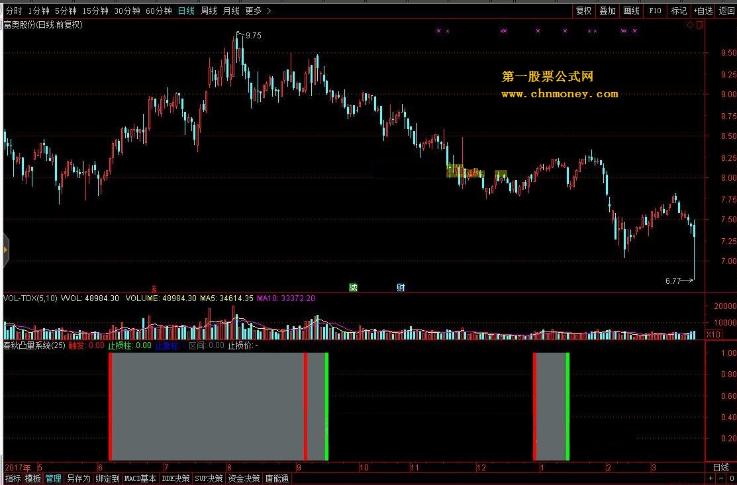Click the 减 marker icon
737x485 pixels.
(353, 287)
